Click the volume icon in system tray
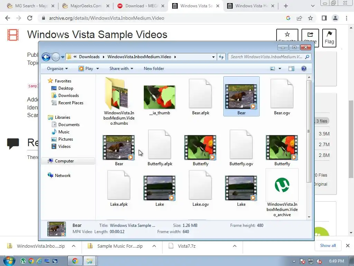Image resolution: width=354 pixels, height=266 pixels. click(319, 261)
